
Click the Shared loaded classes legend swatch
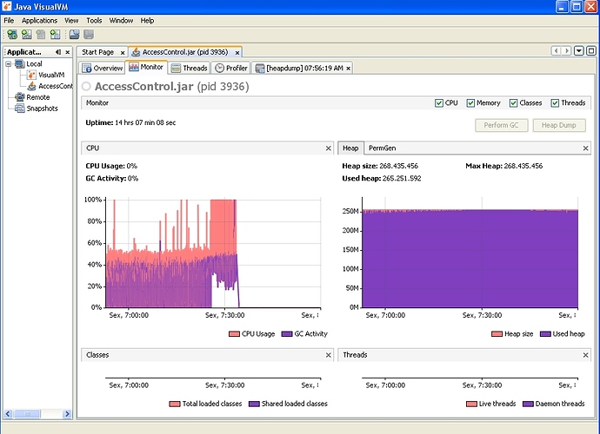[x=254, y=404]
